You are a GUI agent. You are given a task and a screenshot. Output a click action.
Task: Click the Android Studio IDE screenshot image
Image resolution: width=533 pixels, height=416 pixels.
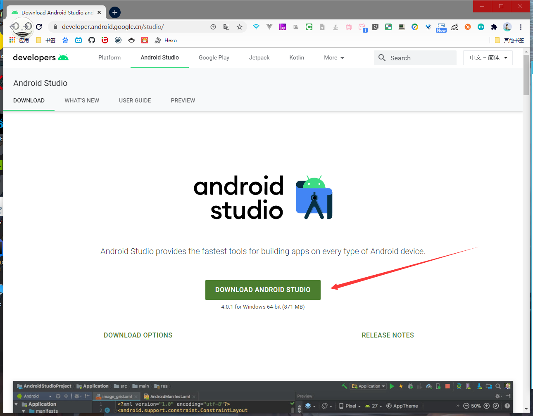pyautogui.click(x=263, y=397)
